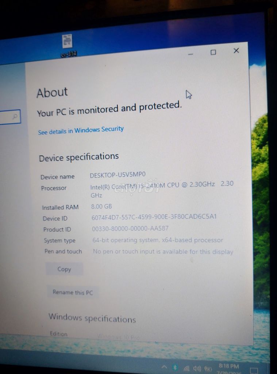Screen dimensions: 277x374
Task: Open the cv-314 desktop file icon
Action: [x=68, y=45]
